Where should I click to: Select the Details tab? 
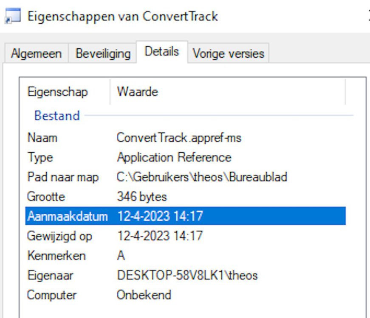click(161, 52)
